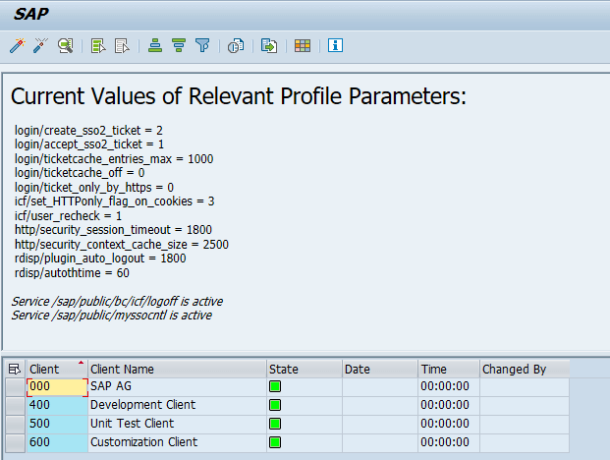Screen dimensions: 610x460
Task: Open the layout grid icon
Action: tap(303, 46)
